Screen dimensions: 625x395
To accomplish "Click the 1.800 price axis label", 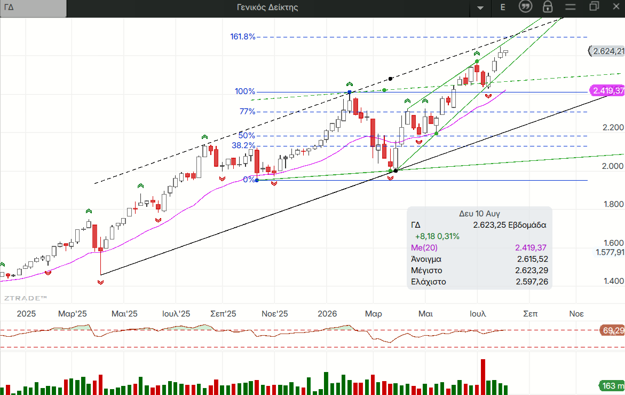I will pos(613,204).
